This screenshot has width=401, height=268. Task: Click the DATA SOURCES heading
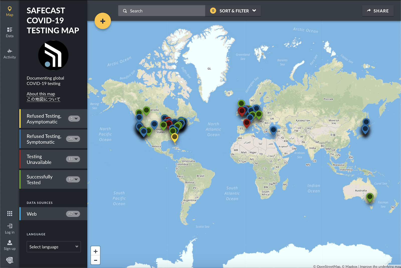coord(40,203)
